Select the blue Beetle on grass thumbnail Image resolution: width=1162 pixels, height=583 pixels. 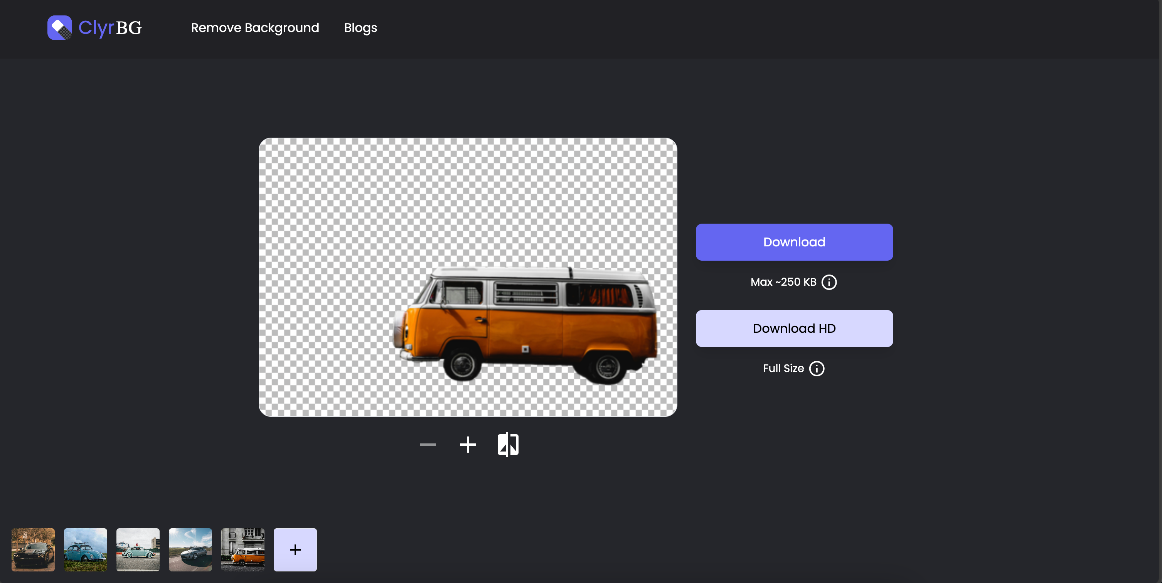85,549
